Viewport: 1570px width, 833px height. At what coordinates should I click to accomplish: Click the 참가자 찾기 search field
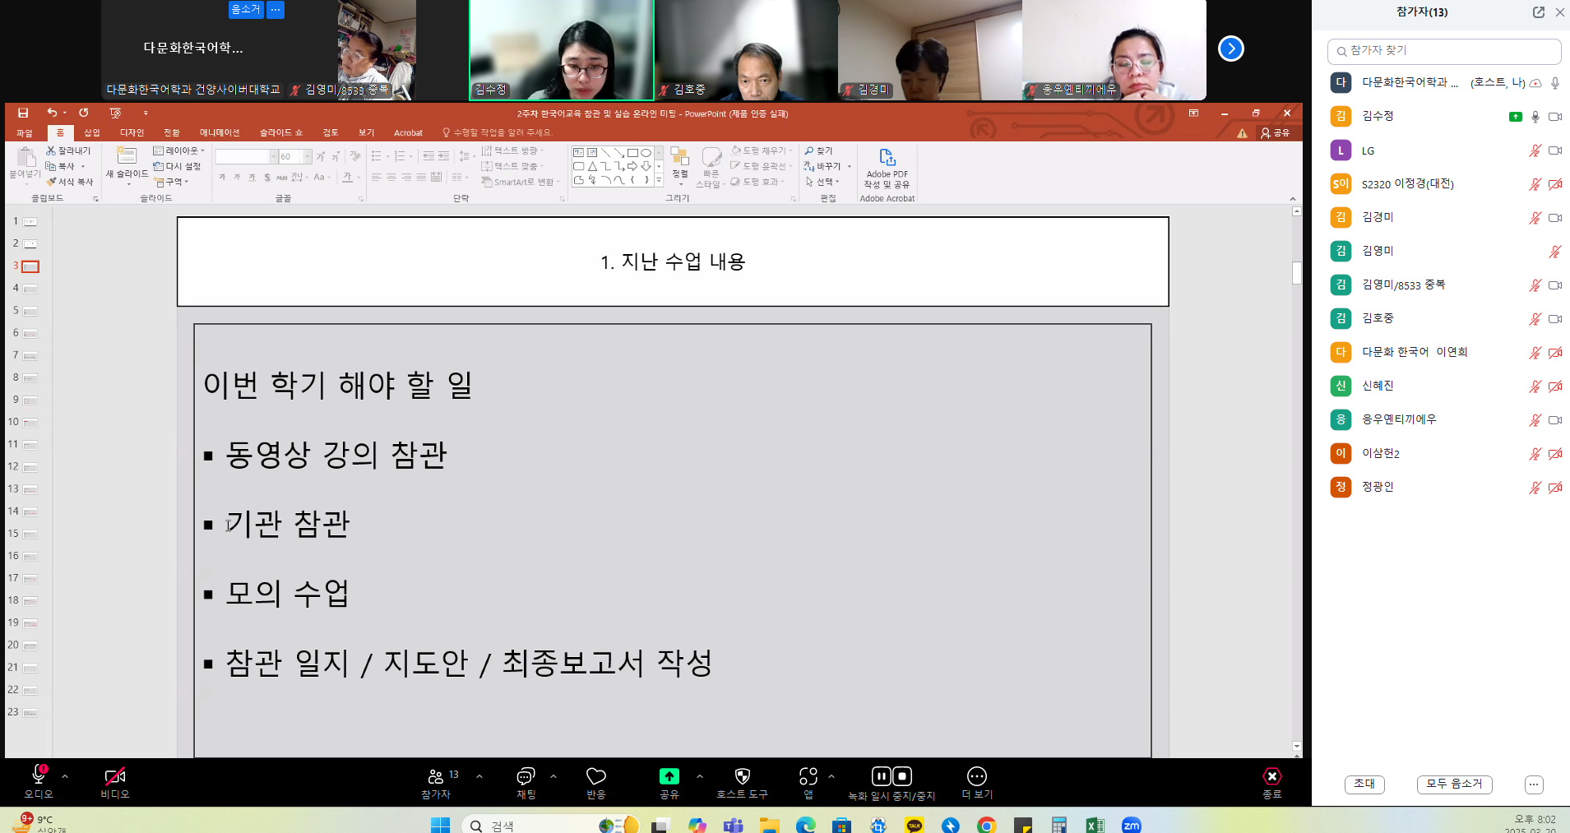coord(1444,51)
